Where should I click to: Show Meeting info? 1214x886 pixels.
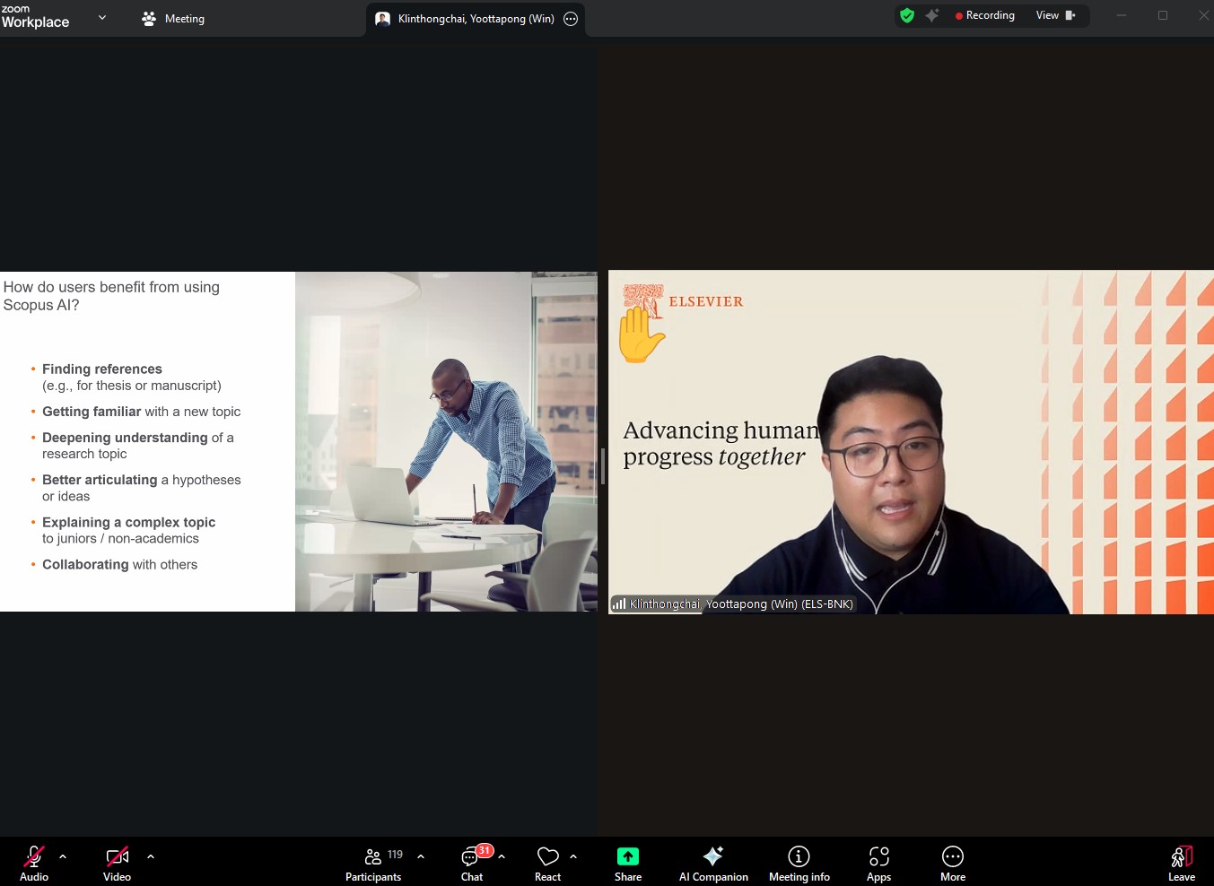tap(799, 864)
